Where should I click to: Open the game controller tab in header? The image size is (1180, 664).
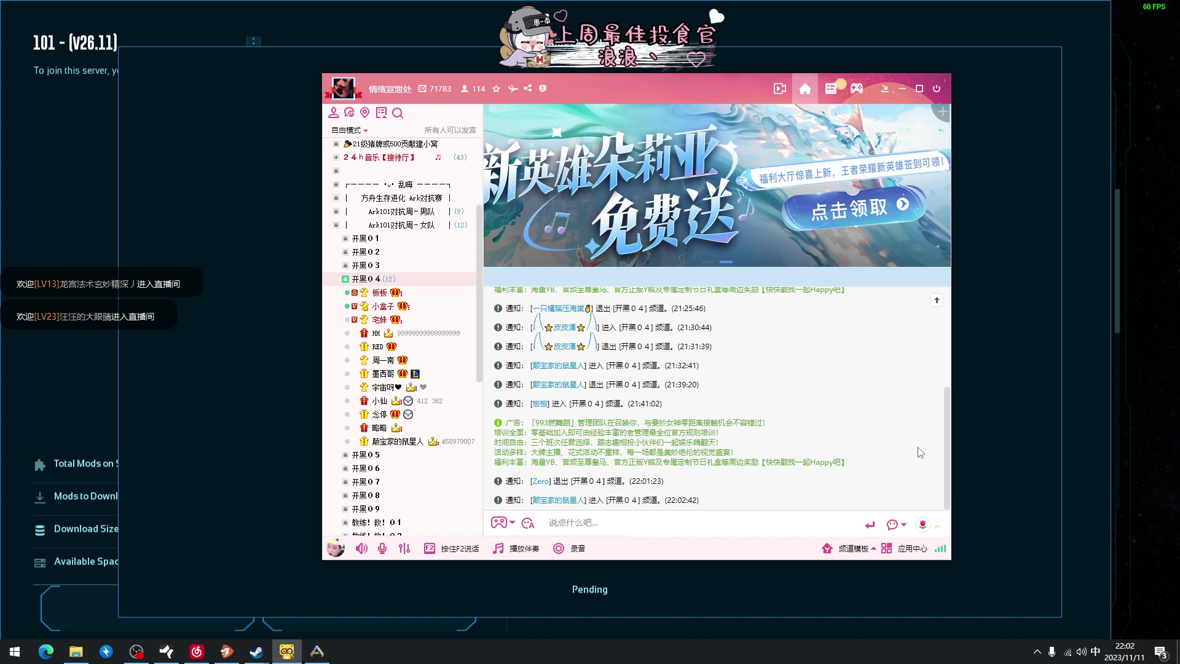click(857, 89)
